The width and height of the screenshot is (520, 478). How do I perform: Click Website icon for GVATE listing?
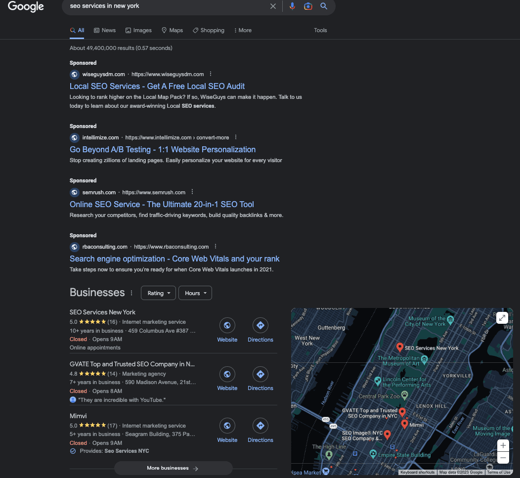227,374
